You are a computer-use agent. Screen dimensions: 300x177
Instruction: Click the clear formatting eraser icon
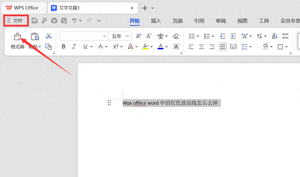176,36
